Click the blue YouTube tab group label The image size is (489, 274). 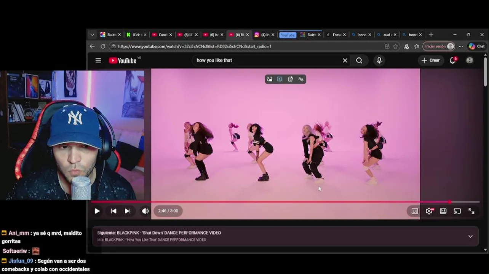pos(288,35)
